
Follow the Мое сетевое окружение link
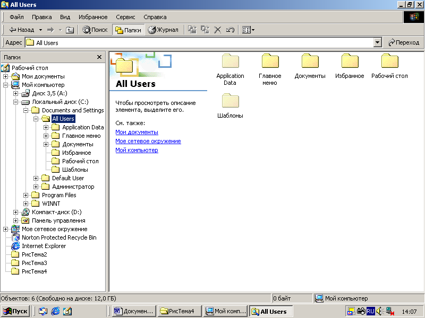[148, 141]
